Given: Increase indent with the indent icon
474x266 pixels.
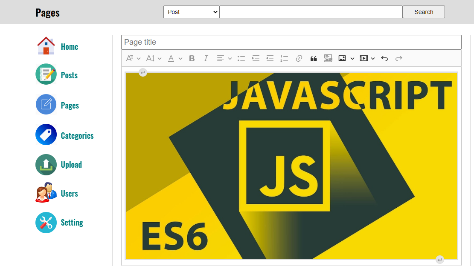Looking at the screenshot, I should point(256,58).
